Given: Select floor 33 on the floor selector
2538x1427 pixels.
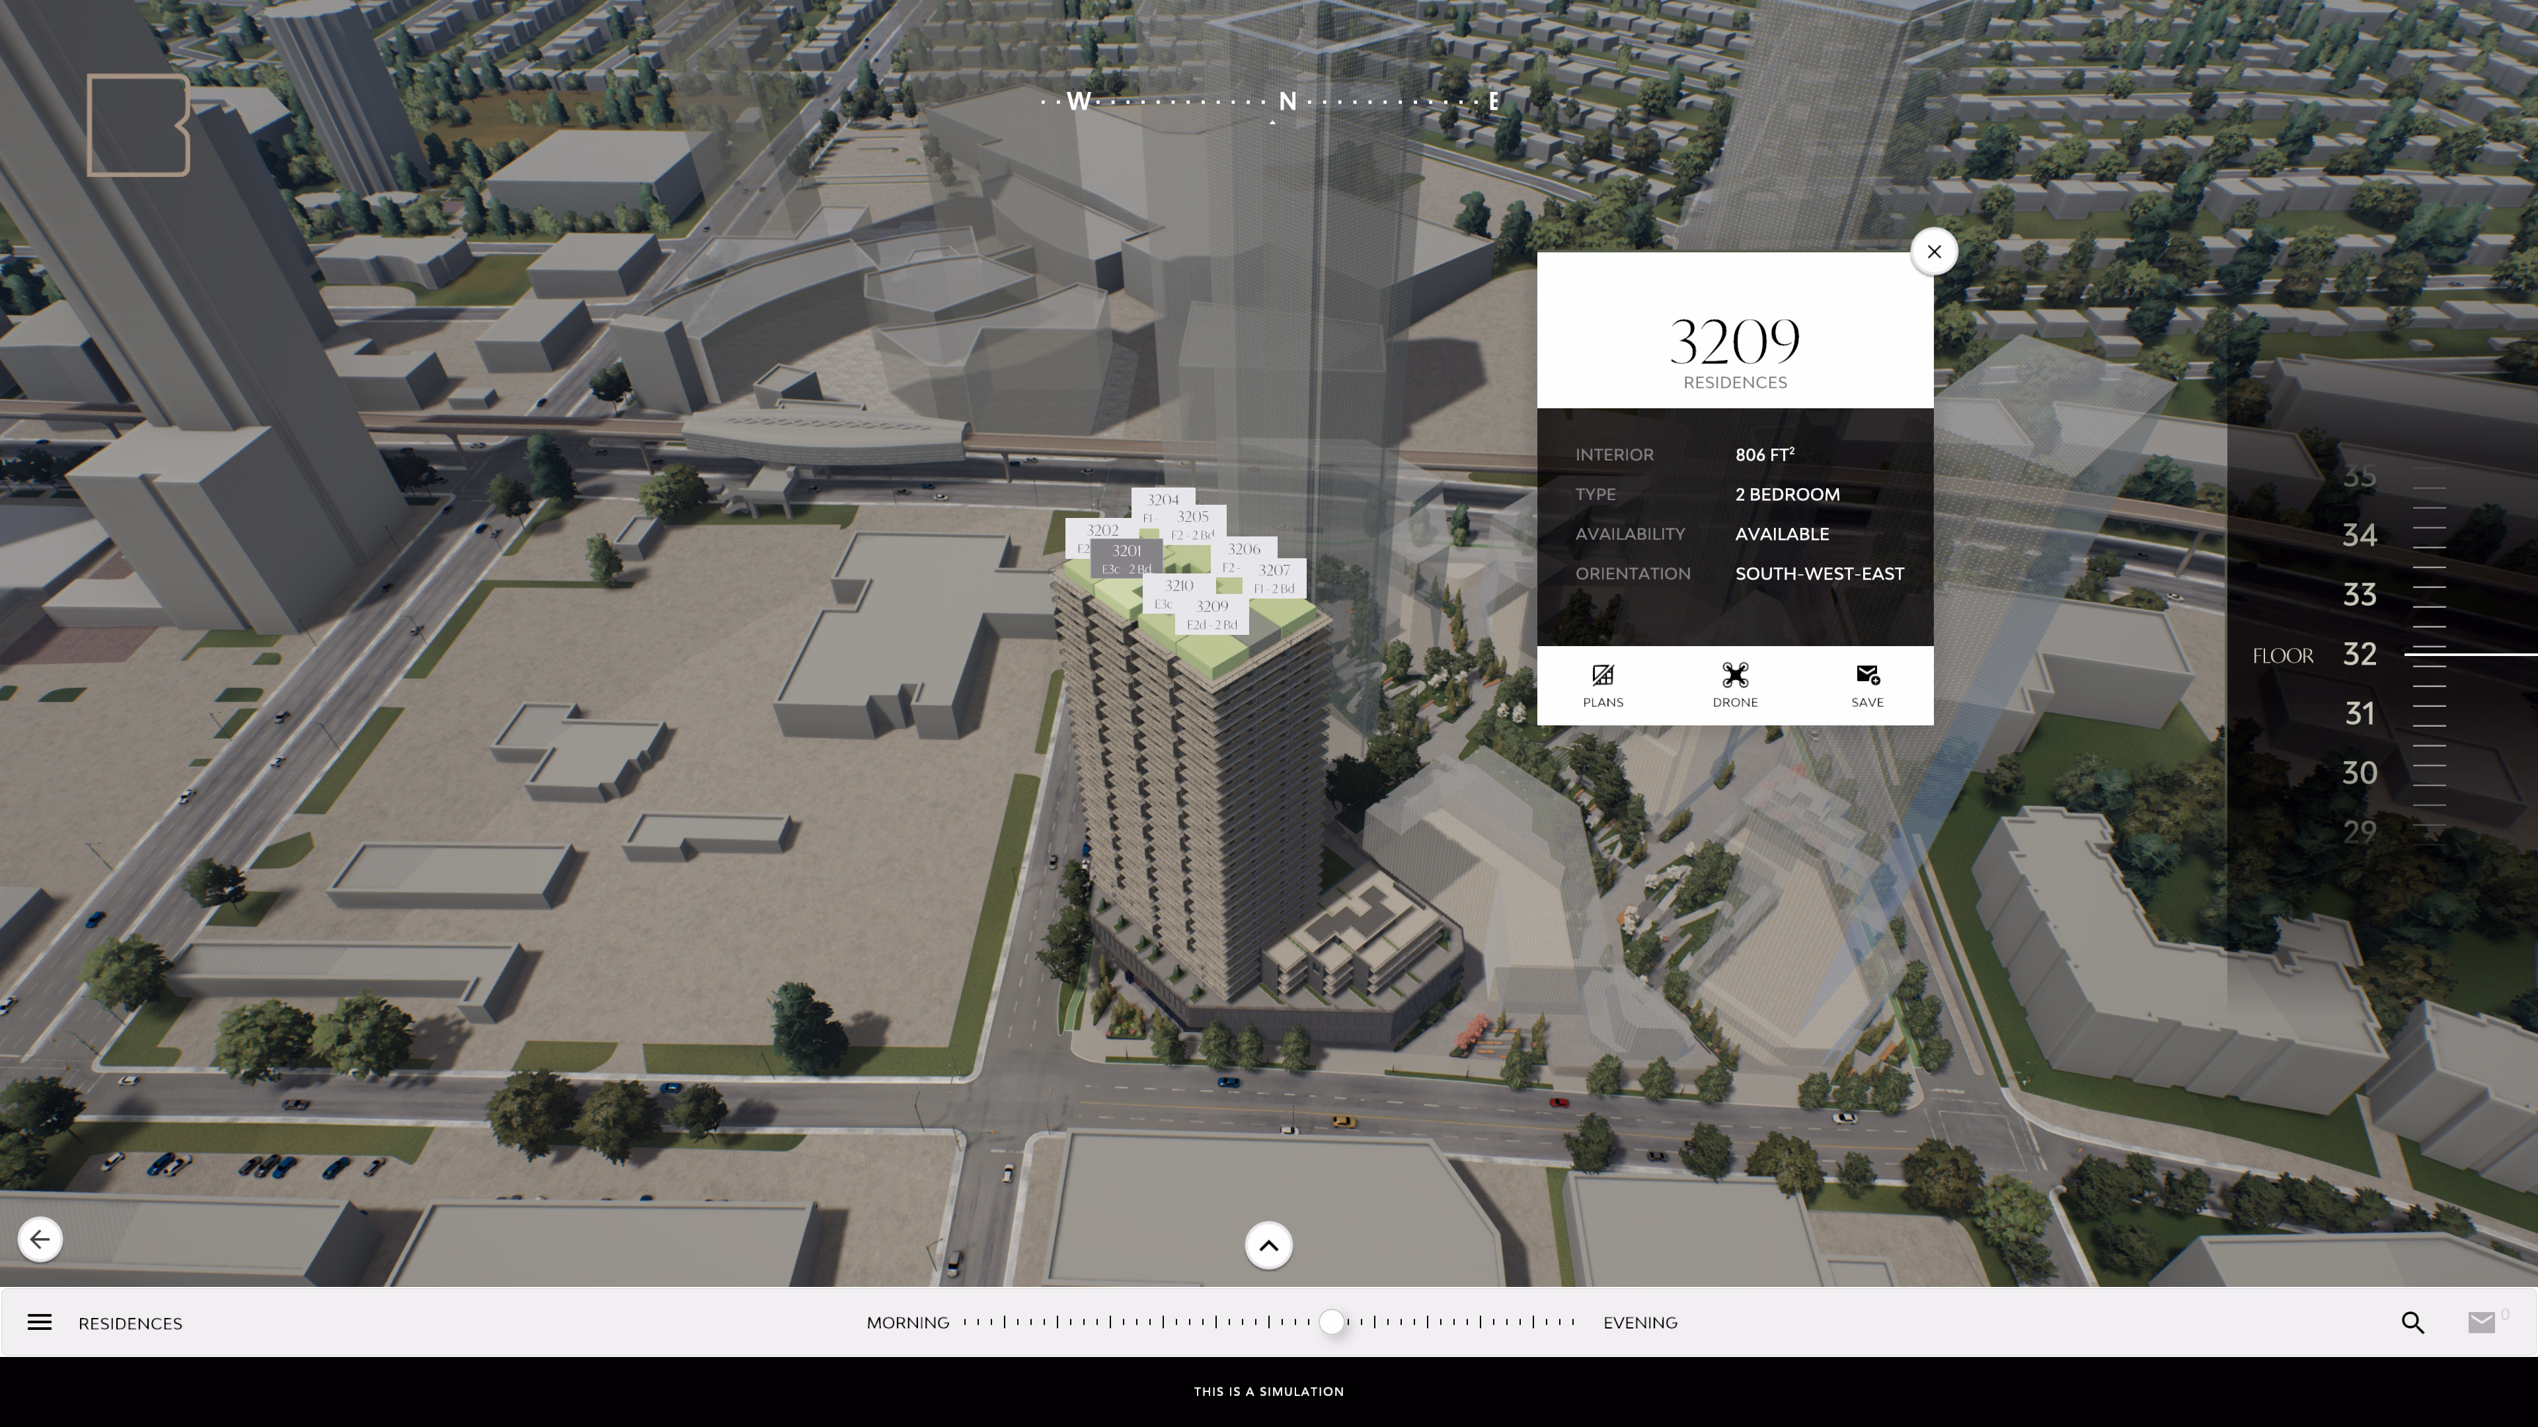Looking at the screenshot, I should point(2359,594).
